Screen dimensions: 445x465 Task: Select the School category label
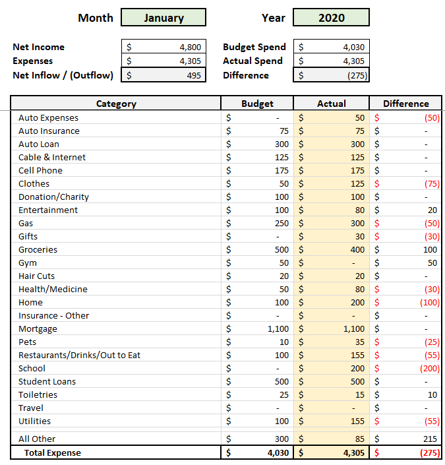(32, 368)
